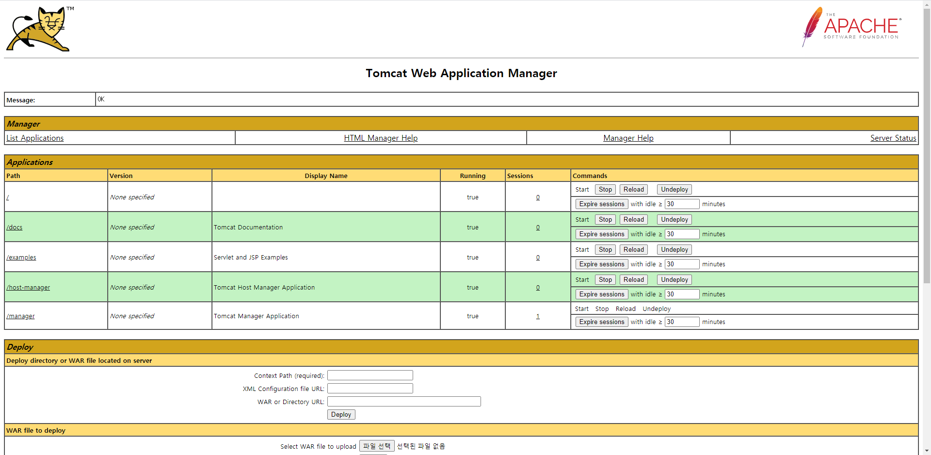Reload the /host-manager application
Image resolution: width=931 pixels, height=455 pixels.
(634, 280)
